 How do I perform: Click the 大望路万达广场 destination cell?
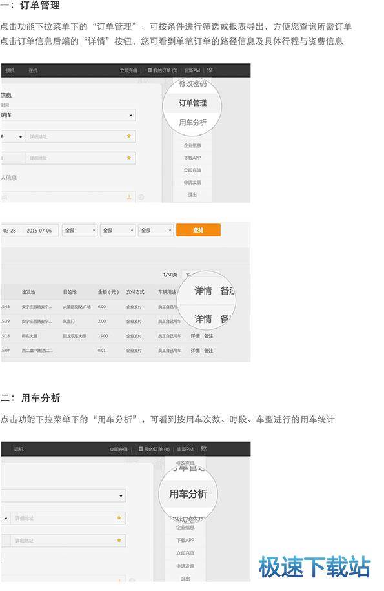77,307
